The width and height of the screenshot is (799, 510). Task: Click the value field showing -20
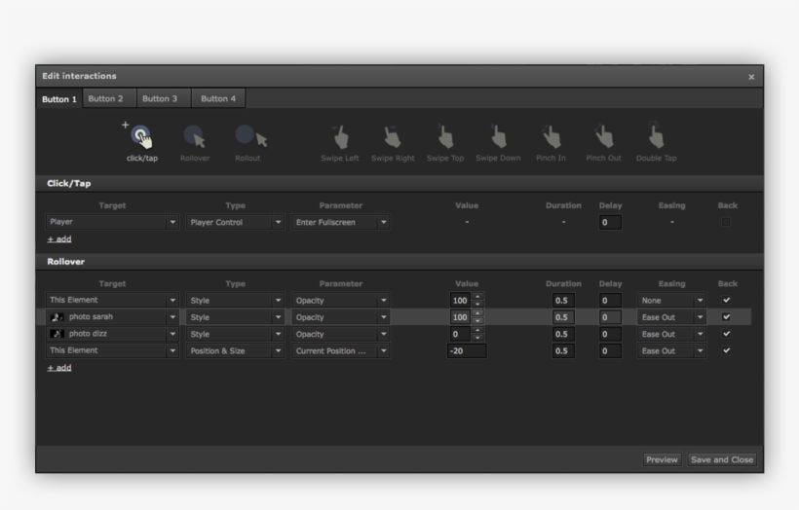click(x=467, y=351)
